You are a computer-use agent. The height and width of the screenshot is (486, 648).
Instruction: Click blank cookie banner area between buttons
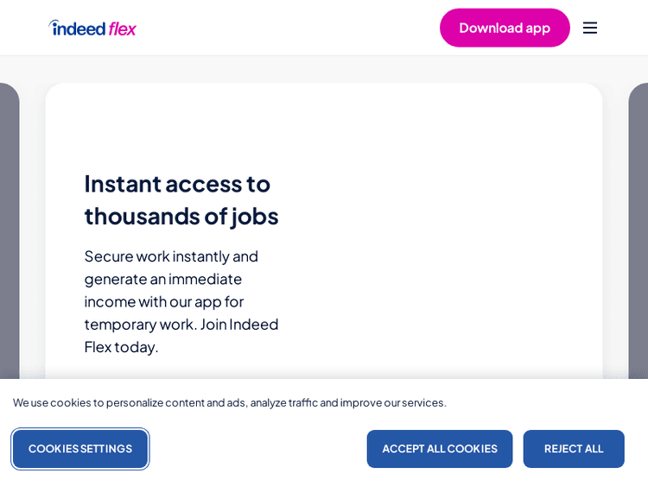point(257,449)
